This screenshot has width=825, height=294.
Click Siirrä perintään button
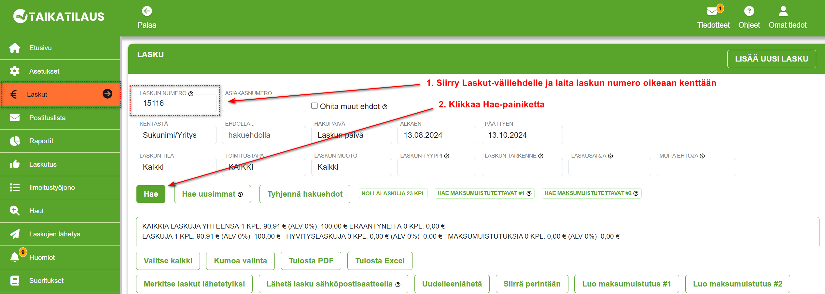532,284
